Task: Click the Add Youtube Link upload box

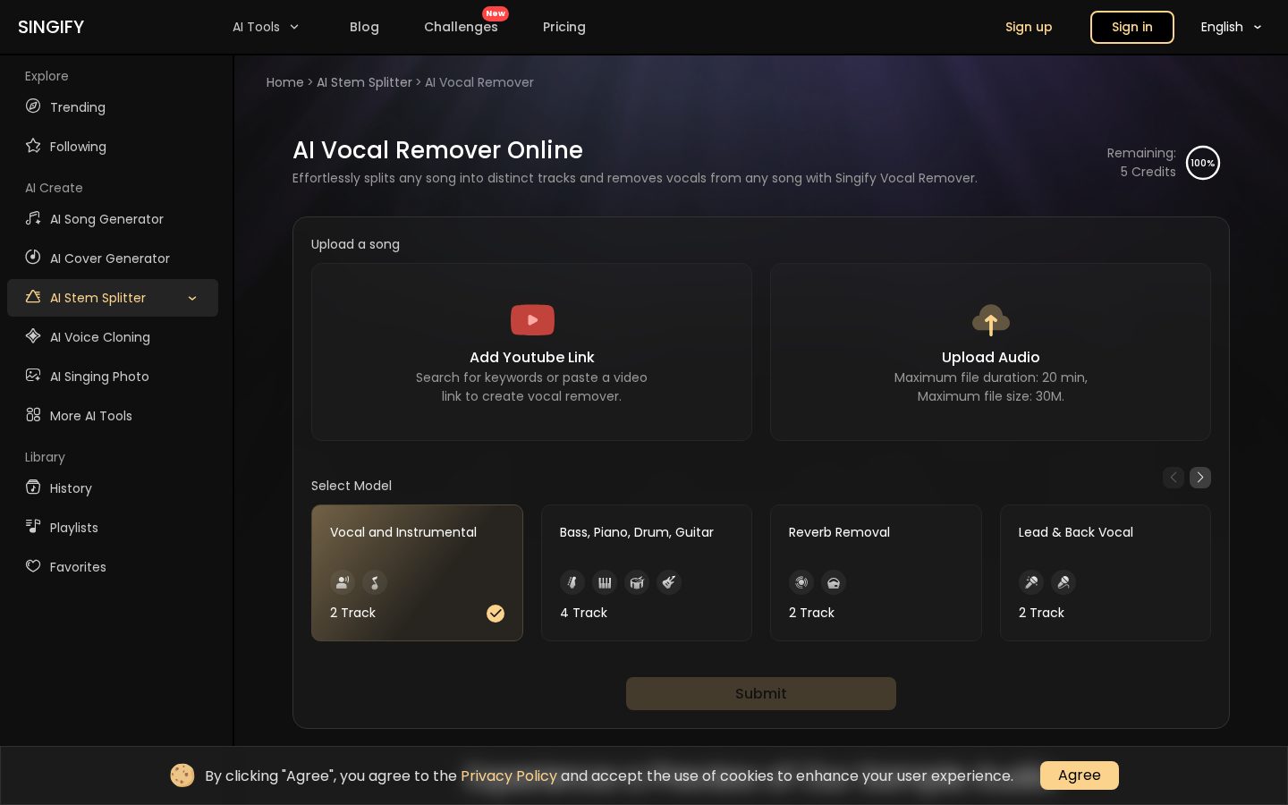Action: click(x=531, y=352)
